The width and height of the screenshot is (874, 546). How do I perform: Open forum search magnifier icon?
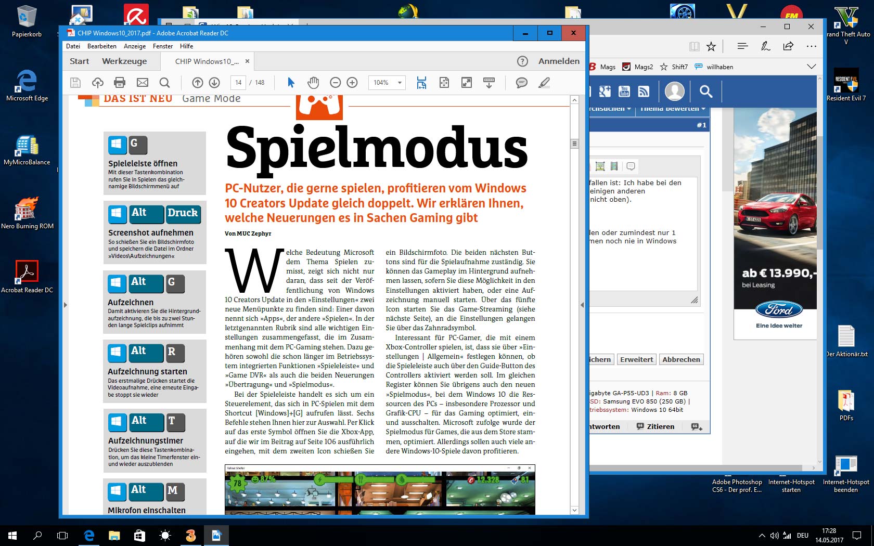(x=705, y=92)
